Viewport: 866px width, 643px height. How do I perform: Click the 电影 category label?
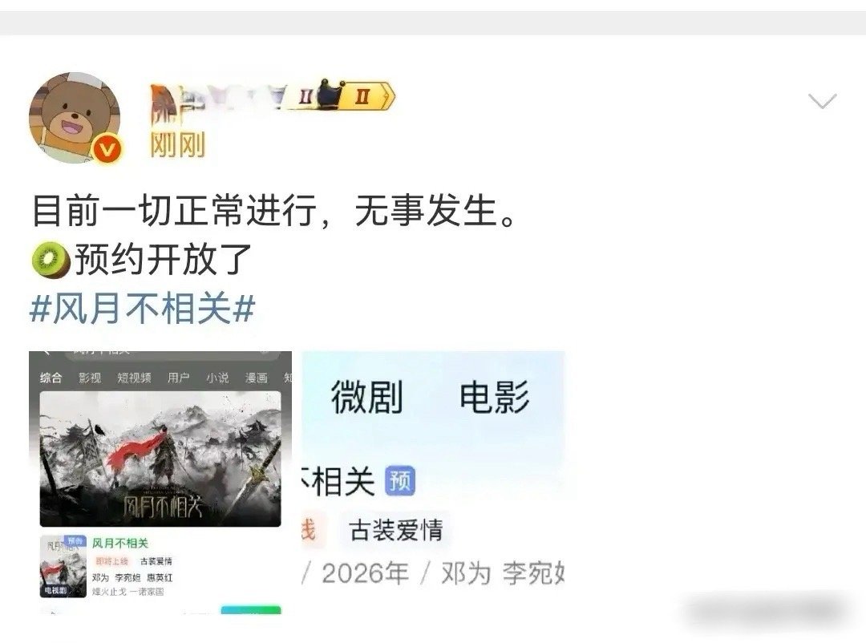tap(494, 397)
